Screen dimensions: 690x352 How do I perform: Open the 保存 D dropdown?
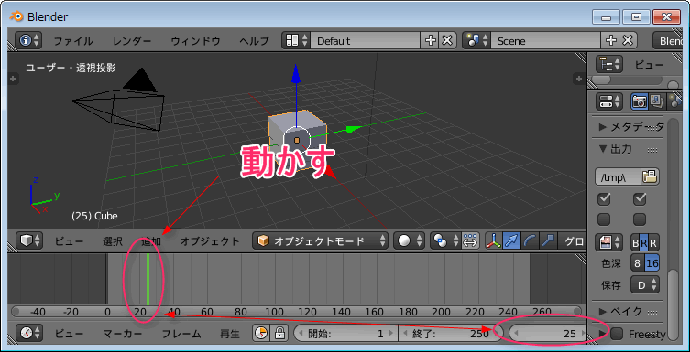[645, 285]
